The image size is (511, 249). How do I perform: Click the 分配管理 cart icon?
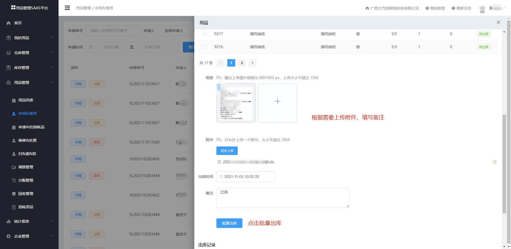click(x=14, y=181)
